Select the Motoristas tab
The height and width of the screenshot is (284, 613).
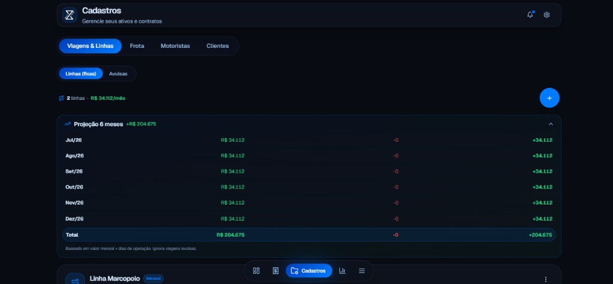(175, 46)
